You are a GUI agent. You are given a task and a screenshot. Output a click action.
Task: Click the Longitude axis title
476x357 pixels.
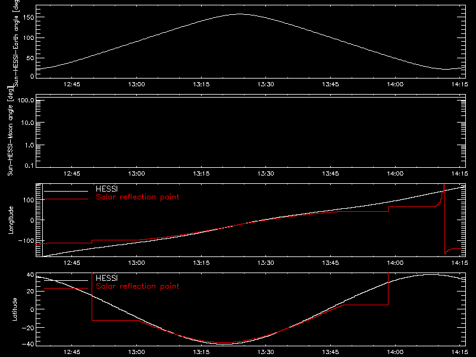click(11, 220)
